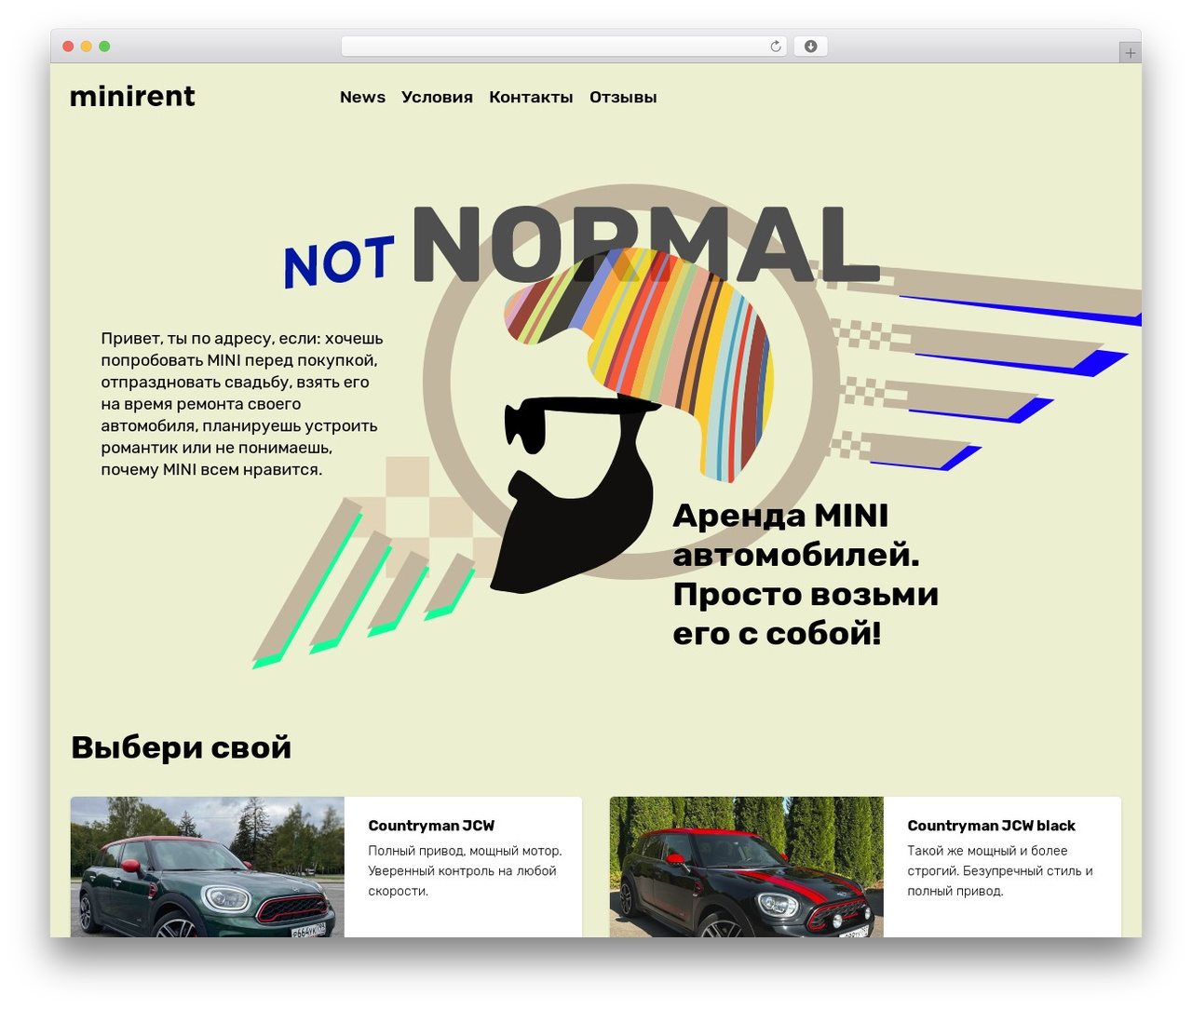Image resolution: width=1192 pixels, height=1009 pixels.
Task: Click the blue 'NOT' hero word
Action: coord(339,261)
